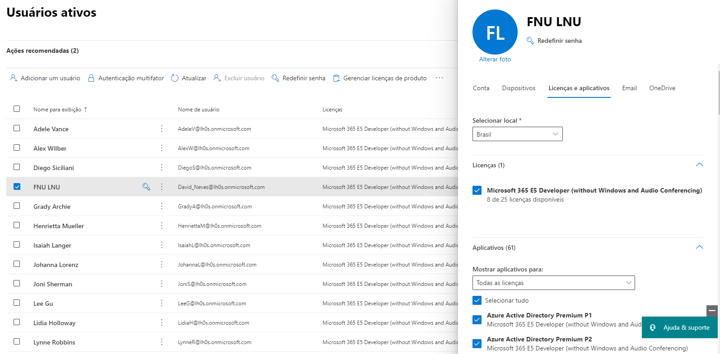Uncheck the FNU LNU row checkbox

pyautogui.click(x=17, y=186)
